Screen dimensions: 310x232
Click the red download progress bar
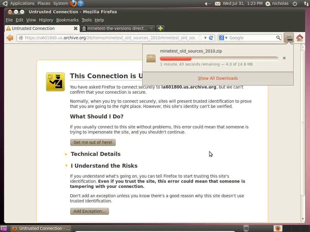219,59
